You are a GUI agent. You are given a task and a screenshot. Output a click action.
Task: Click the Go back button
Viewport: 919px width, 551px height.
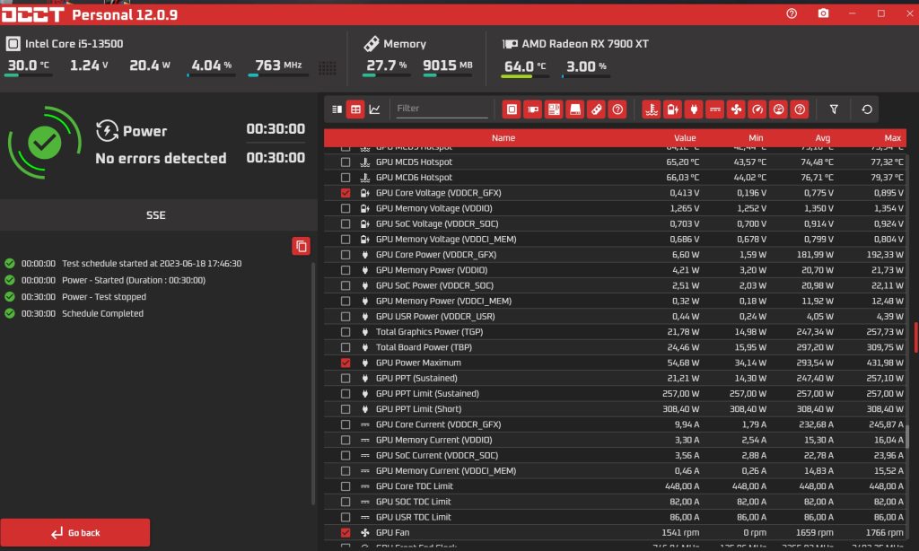75,532
